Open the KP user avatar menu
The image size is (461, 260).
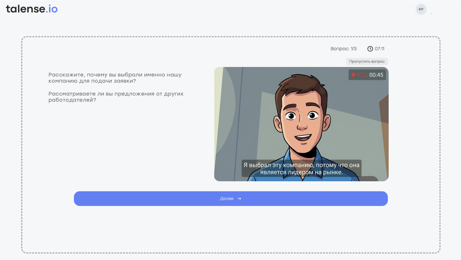click(x=421, y=9)
